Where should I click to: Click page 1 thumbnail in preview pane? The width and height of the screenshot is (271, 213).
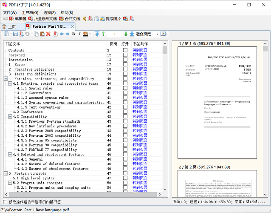coord(217,103)
